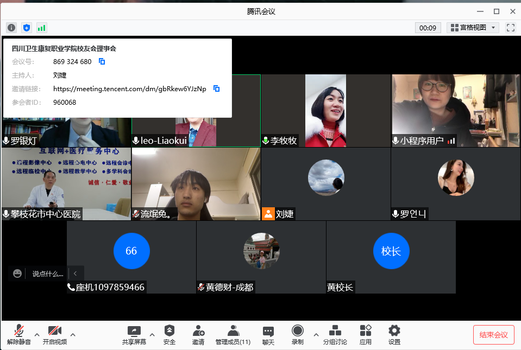Image resolution: width=521 pixels, height=350 pixels.
Task: Open the Settings gear
Action: [x=394, y=334]
